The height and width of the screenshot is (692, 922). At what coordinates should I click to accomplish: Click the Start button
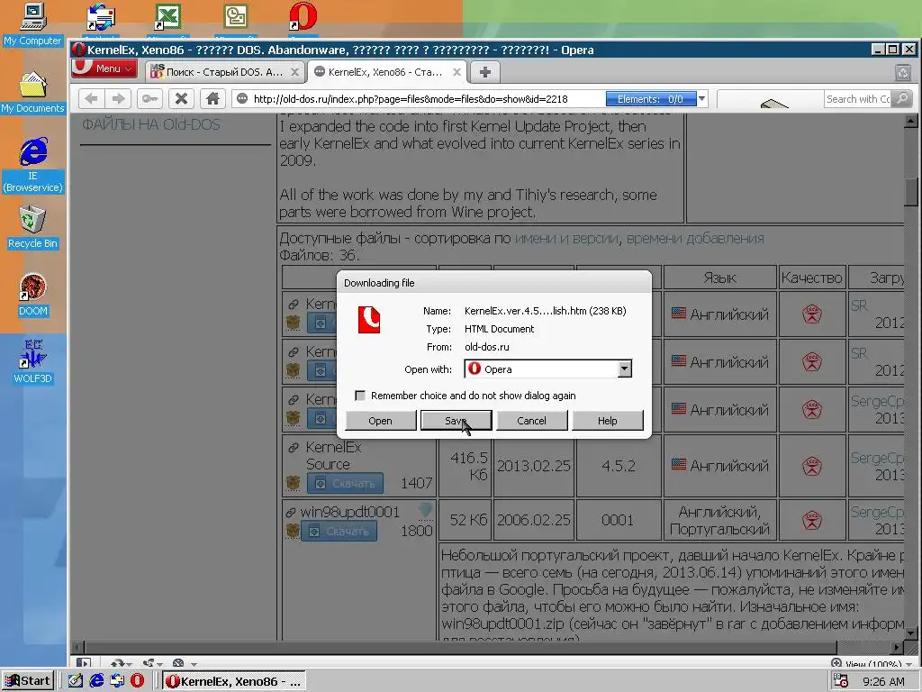click(28, 681)
